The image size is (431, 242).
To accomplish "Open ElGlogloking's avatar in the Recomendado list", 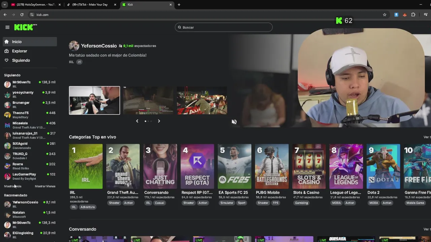I will [7, 235].
